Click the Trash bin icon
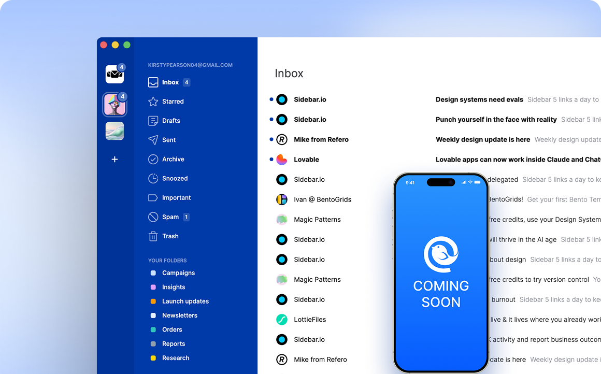This screenshot has width=601, height=374. pos(153,236)
